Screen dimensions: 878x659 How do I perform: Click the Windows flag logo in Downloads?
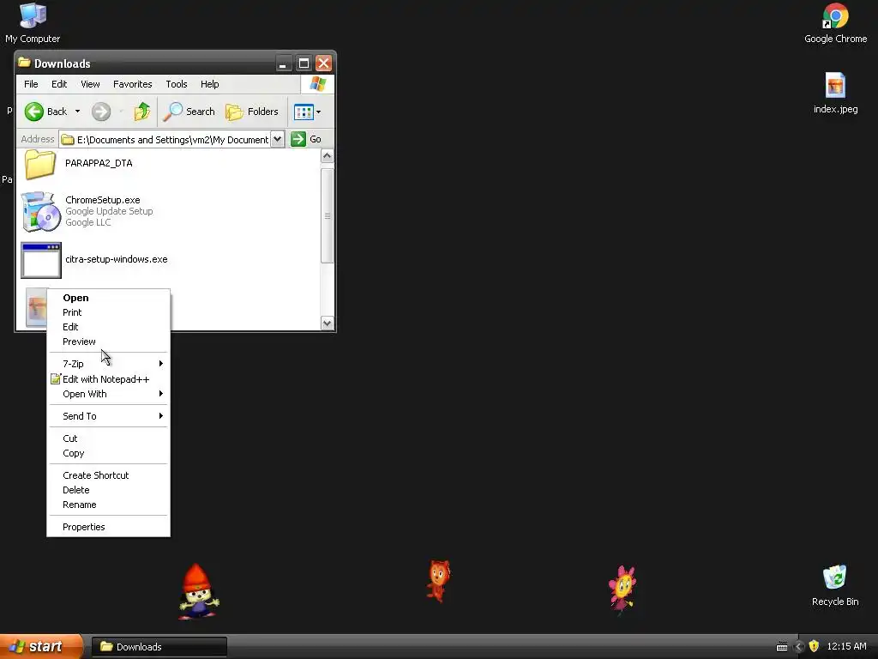(x=317, y=84)
